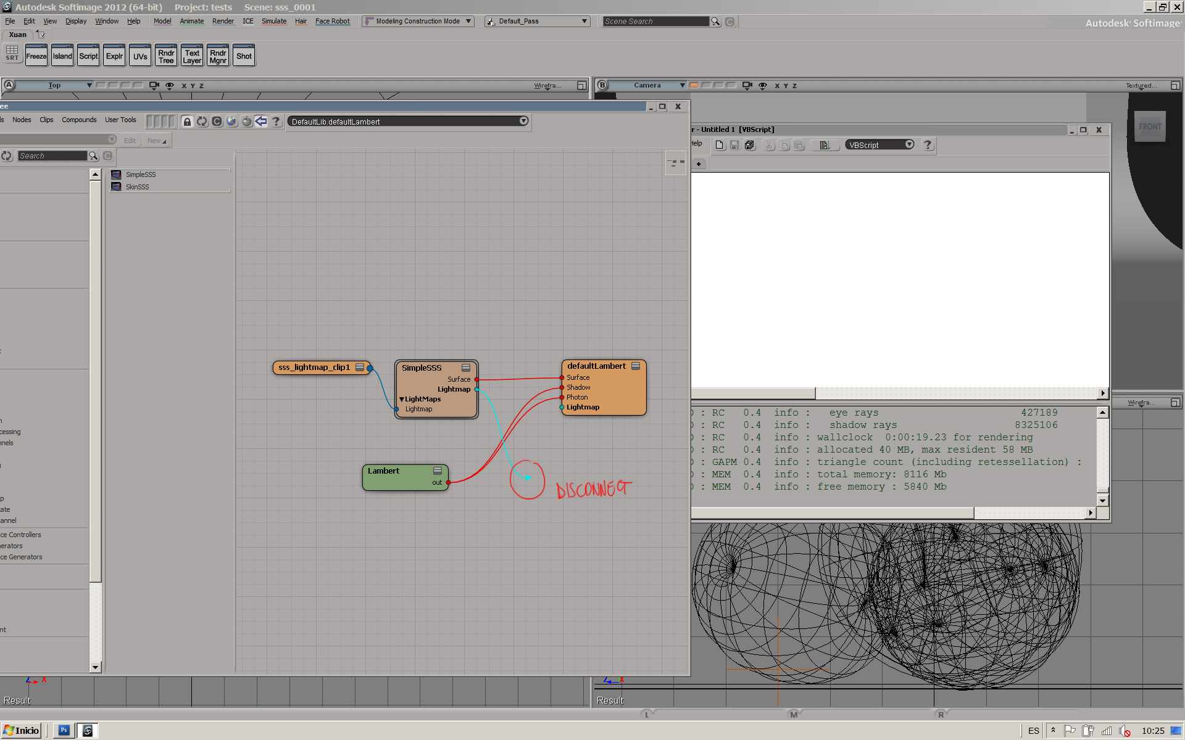Click Save All icon in script editor
Screen dimensions: 1185x740
pos(749,145)
